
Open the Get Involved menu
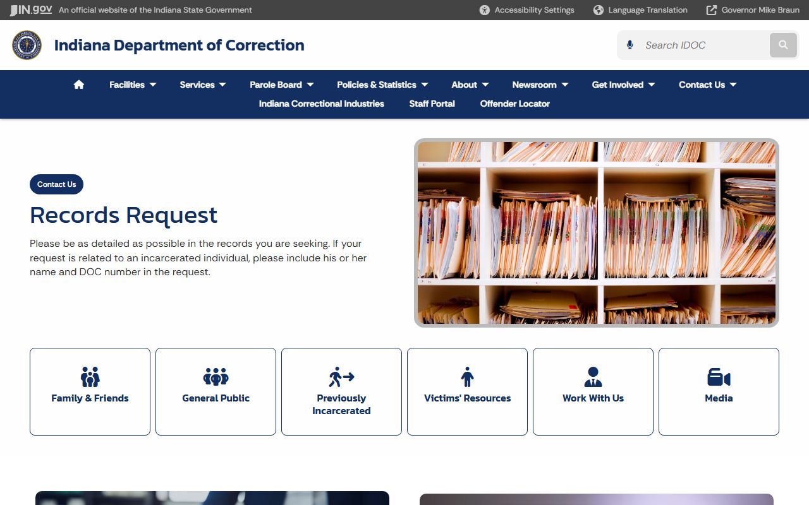click(x=617, y=85)
